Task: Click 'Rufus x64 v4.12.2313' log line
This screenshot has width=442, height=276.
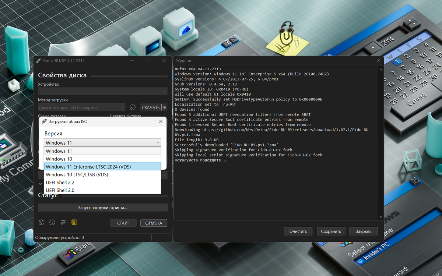Action: point(198,69)
